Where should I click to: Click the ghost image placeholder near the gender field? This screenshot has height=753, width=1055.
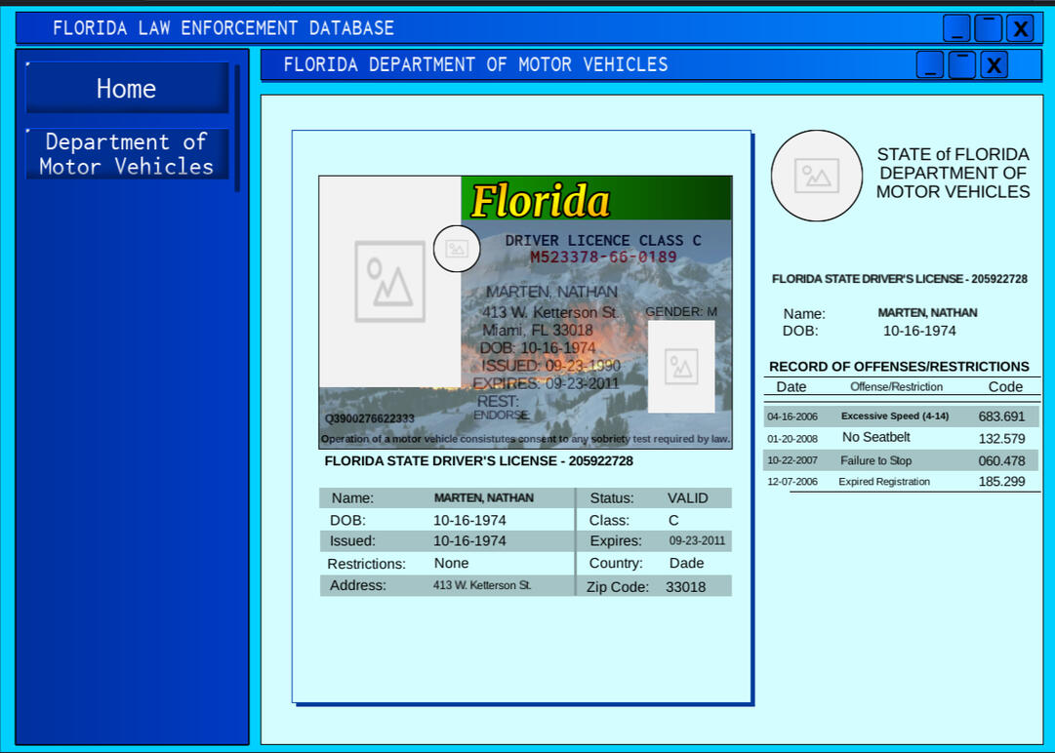pyautogui.click(x=682, y=367)
